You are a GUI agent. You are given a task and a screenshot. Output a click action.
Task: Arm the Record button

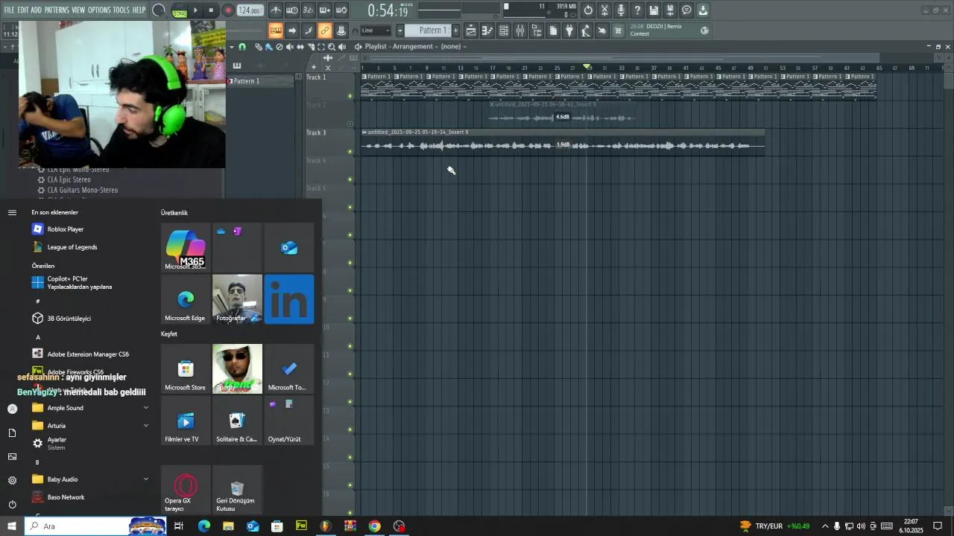[228, 10]
